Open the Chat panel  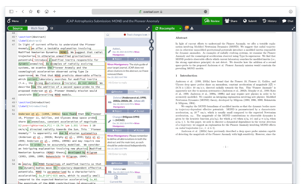[x=288, y=21]
